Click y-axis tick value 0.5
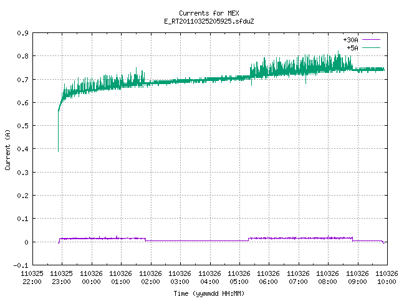399x299 pixels. coord(23,126)
